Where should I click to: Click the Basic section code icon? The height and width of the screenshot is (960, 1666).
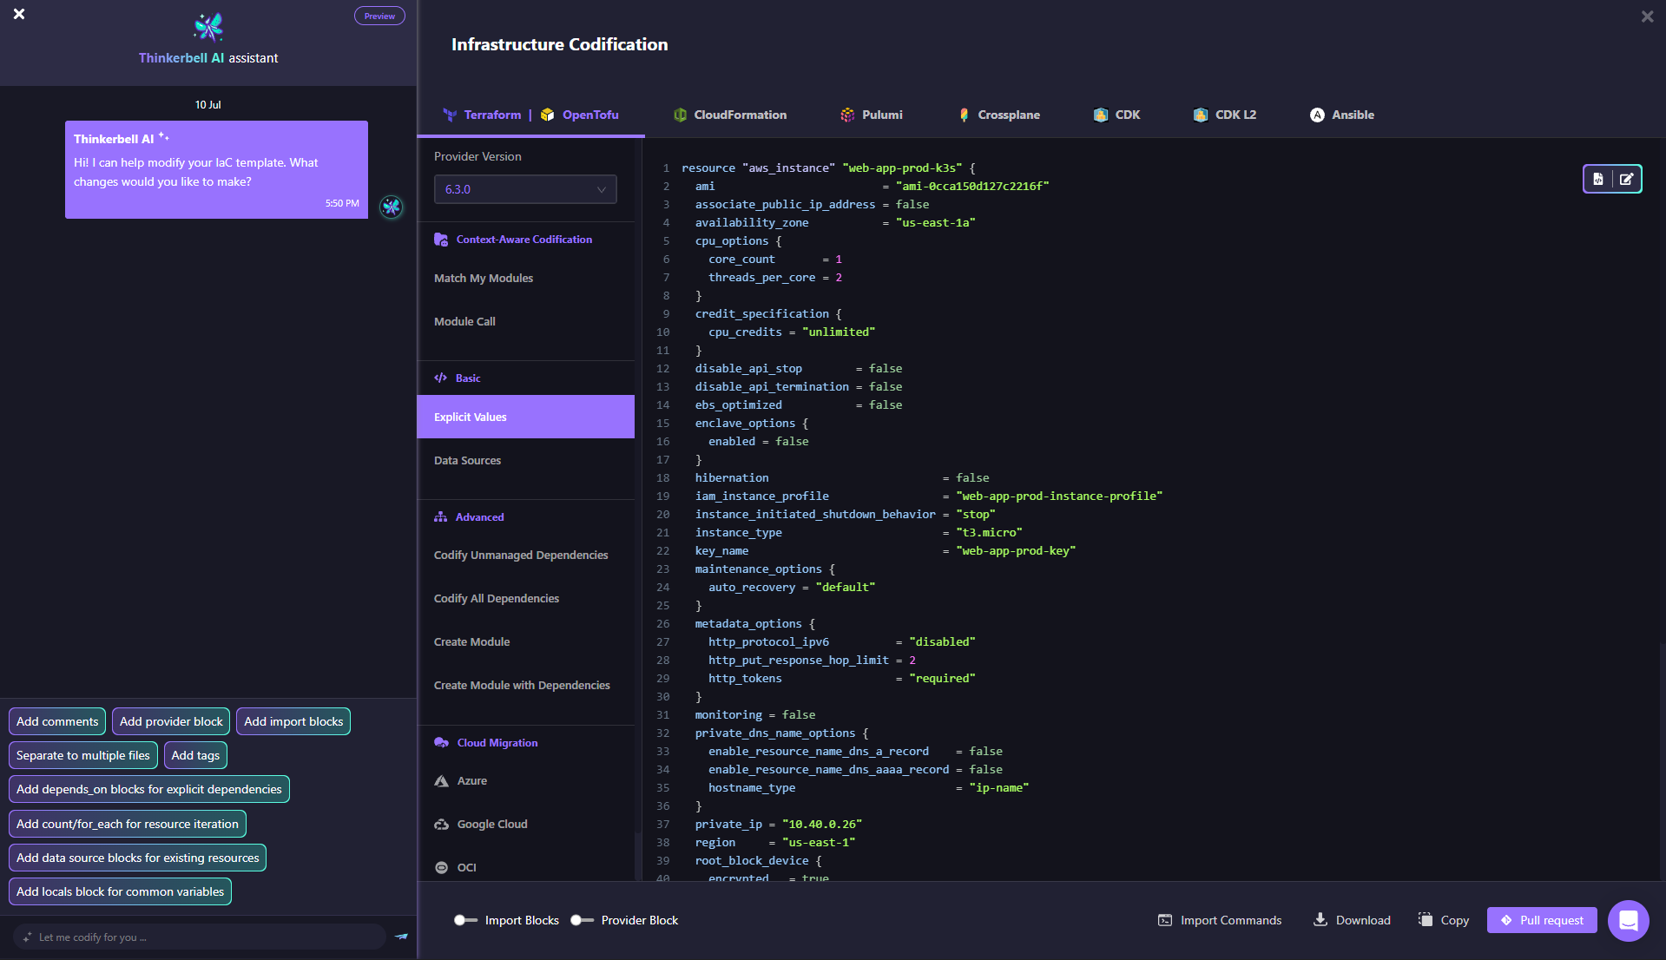[x=440, y=378]
